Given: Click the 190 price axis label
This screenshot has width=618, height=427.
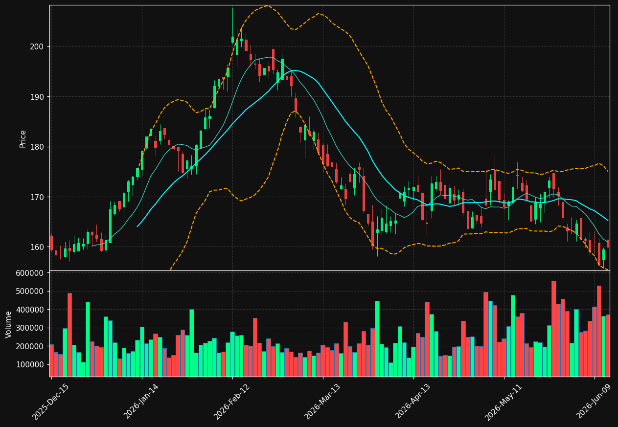Looking at the screenshot, I should point(38,97).
